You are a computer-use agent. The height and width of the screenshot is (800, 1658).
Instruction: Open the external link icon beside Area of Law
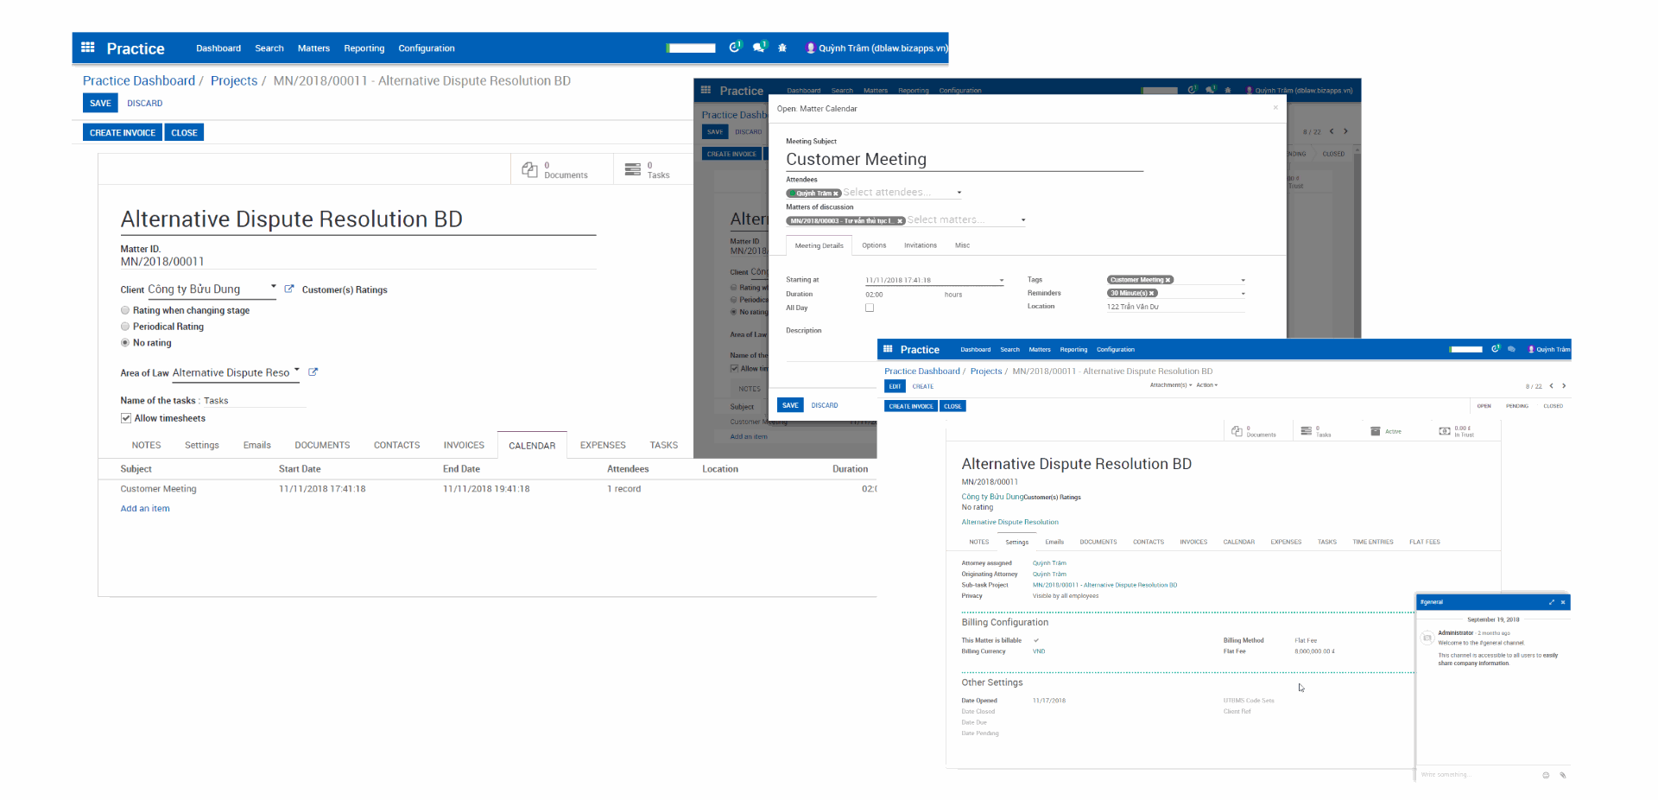tap(313, 372)
